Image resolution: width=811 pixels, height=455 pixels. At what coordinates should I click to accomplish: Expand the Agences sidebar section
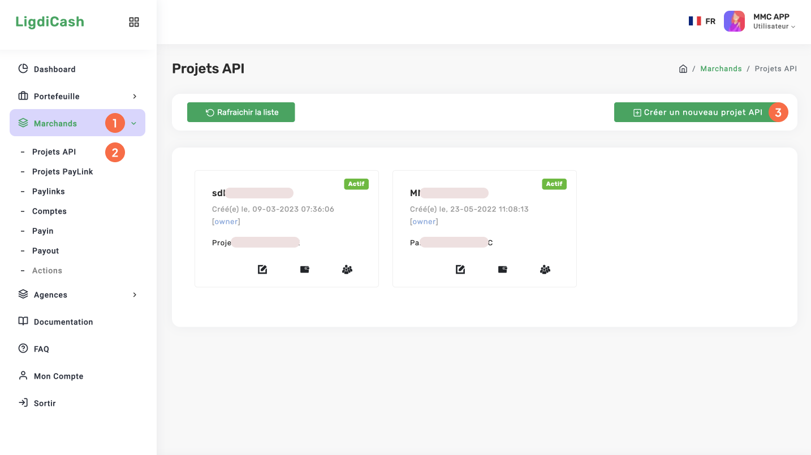[134, 294]
